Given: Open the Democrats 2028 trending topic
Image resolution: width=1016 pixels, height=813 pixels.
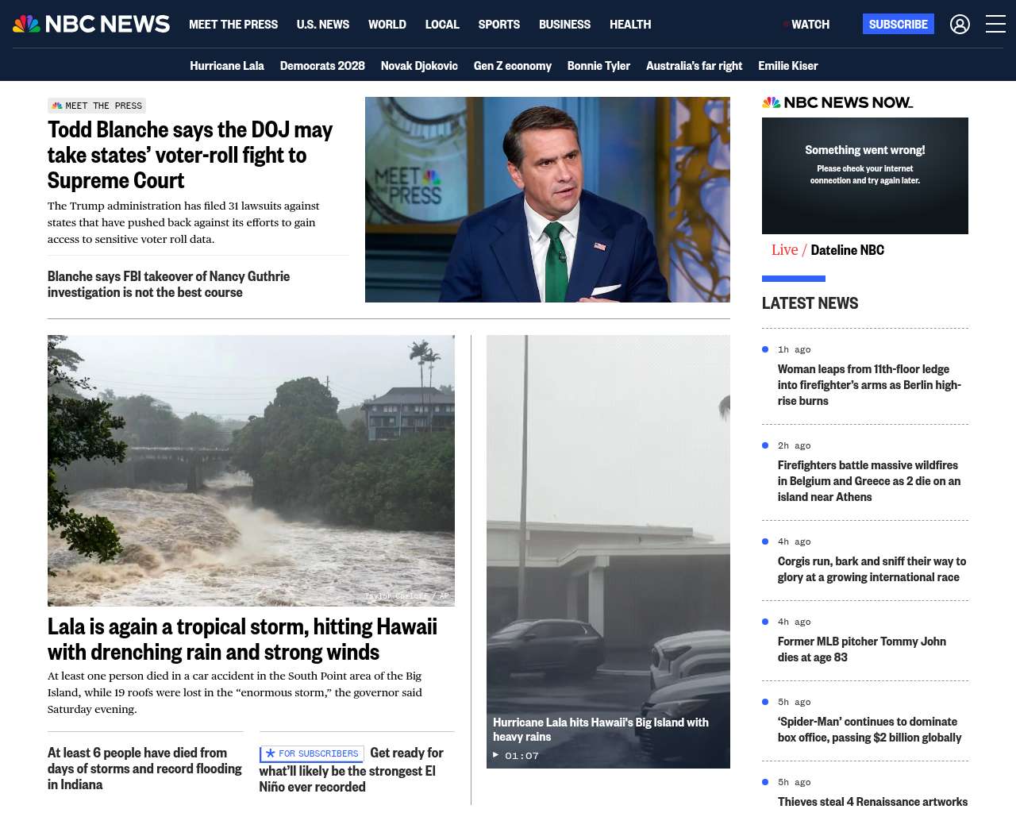Looking at the screenshot, I should coord(322,66).
